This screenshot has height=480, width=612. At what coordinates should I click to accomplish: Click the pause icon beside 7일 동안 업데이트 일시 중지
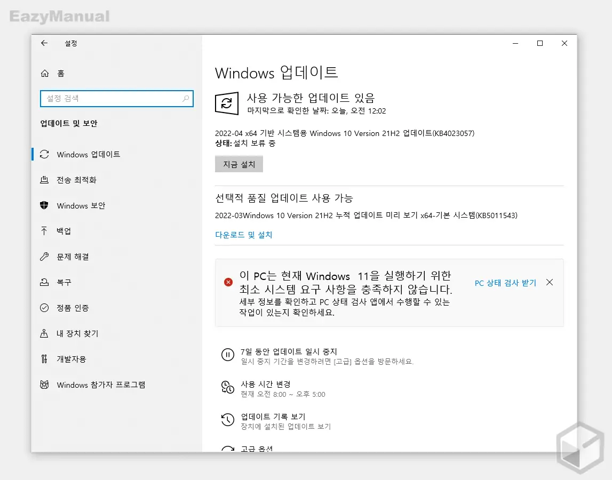(228, 355)
